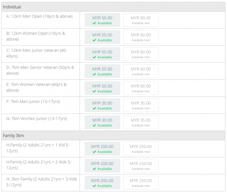This screenshot has width=227, height=193.
Task: Click A: 12km Men Open category label
Action: click(x=39, y=16)
